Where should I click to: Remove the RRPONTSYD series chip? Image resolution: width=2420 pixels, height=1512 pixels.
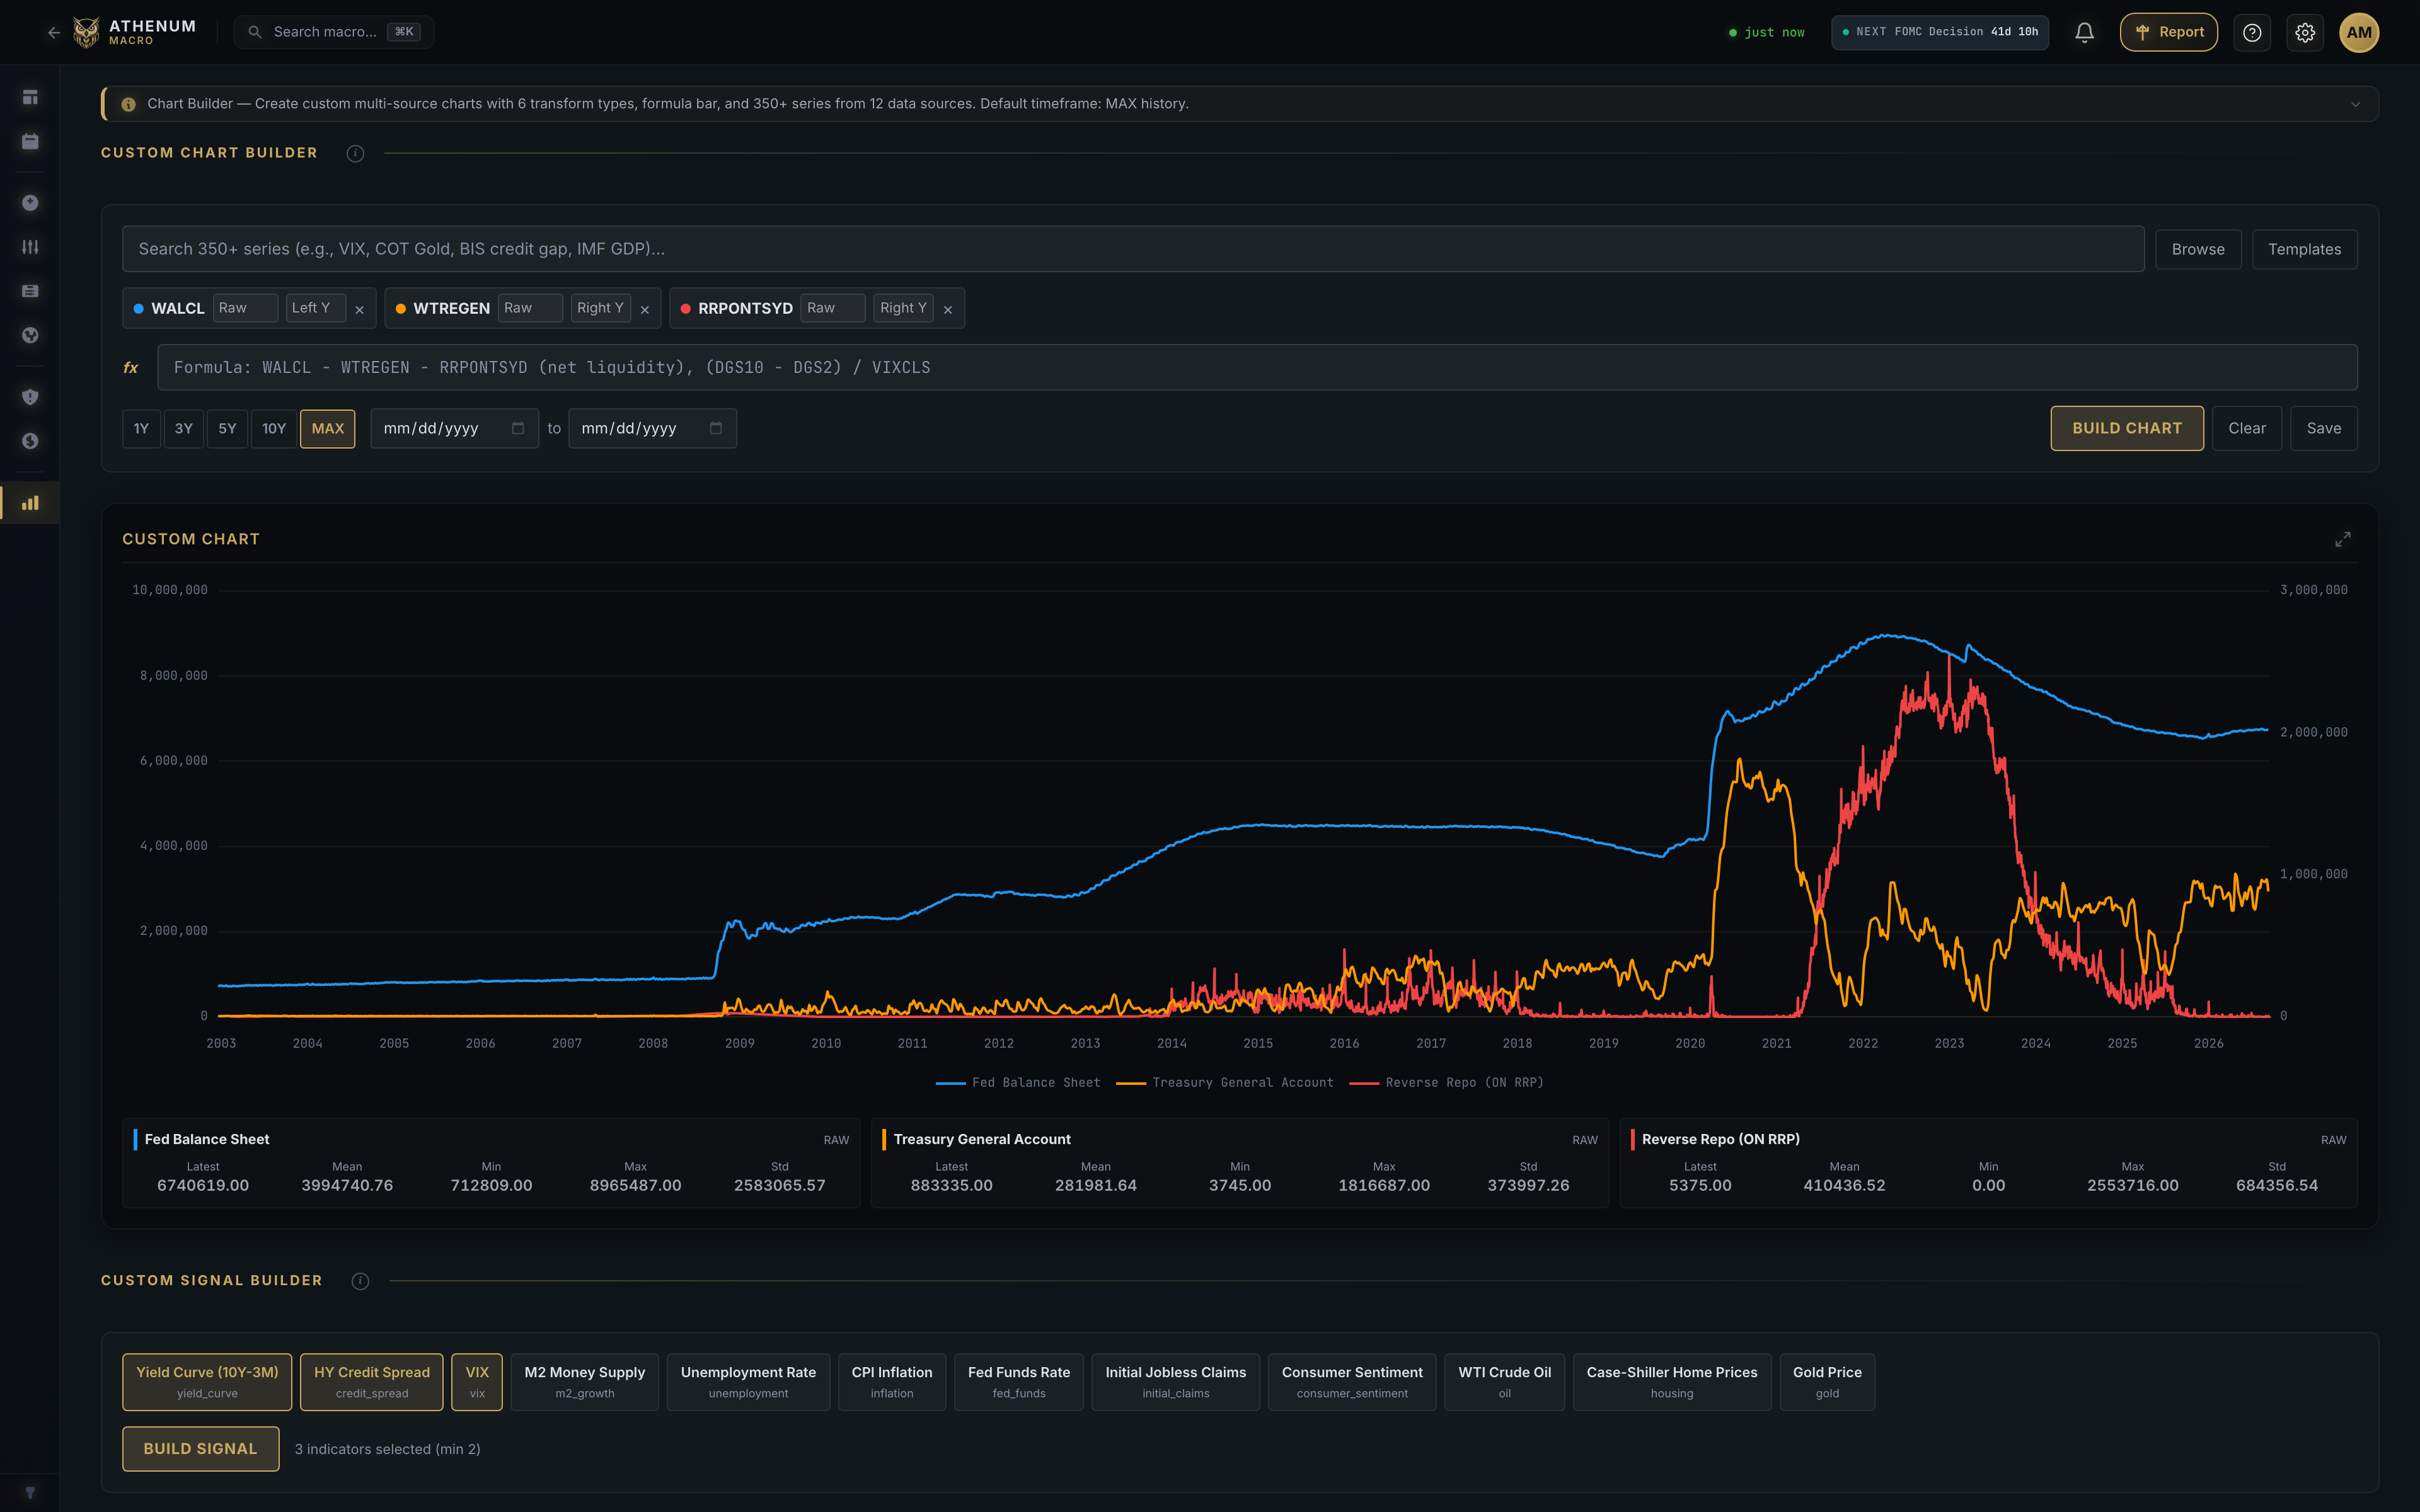[948, 309]
